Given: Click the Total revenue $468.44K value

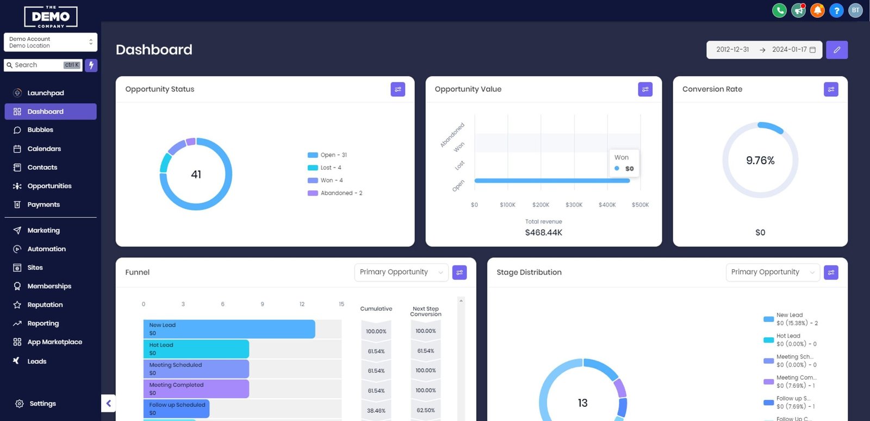Looking at the screenshot, I should pos(544,233).
